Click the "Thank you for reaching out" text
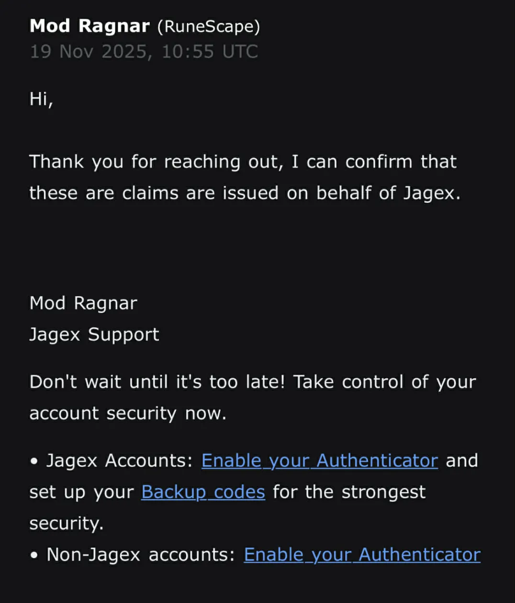Image resolution: width=515 pixels, height=603 pixels. (x=153, y=162)
